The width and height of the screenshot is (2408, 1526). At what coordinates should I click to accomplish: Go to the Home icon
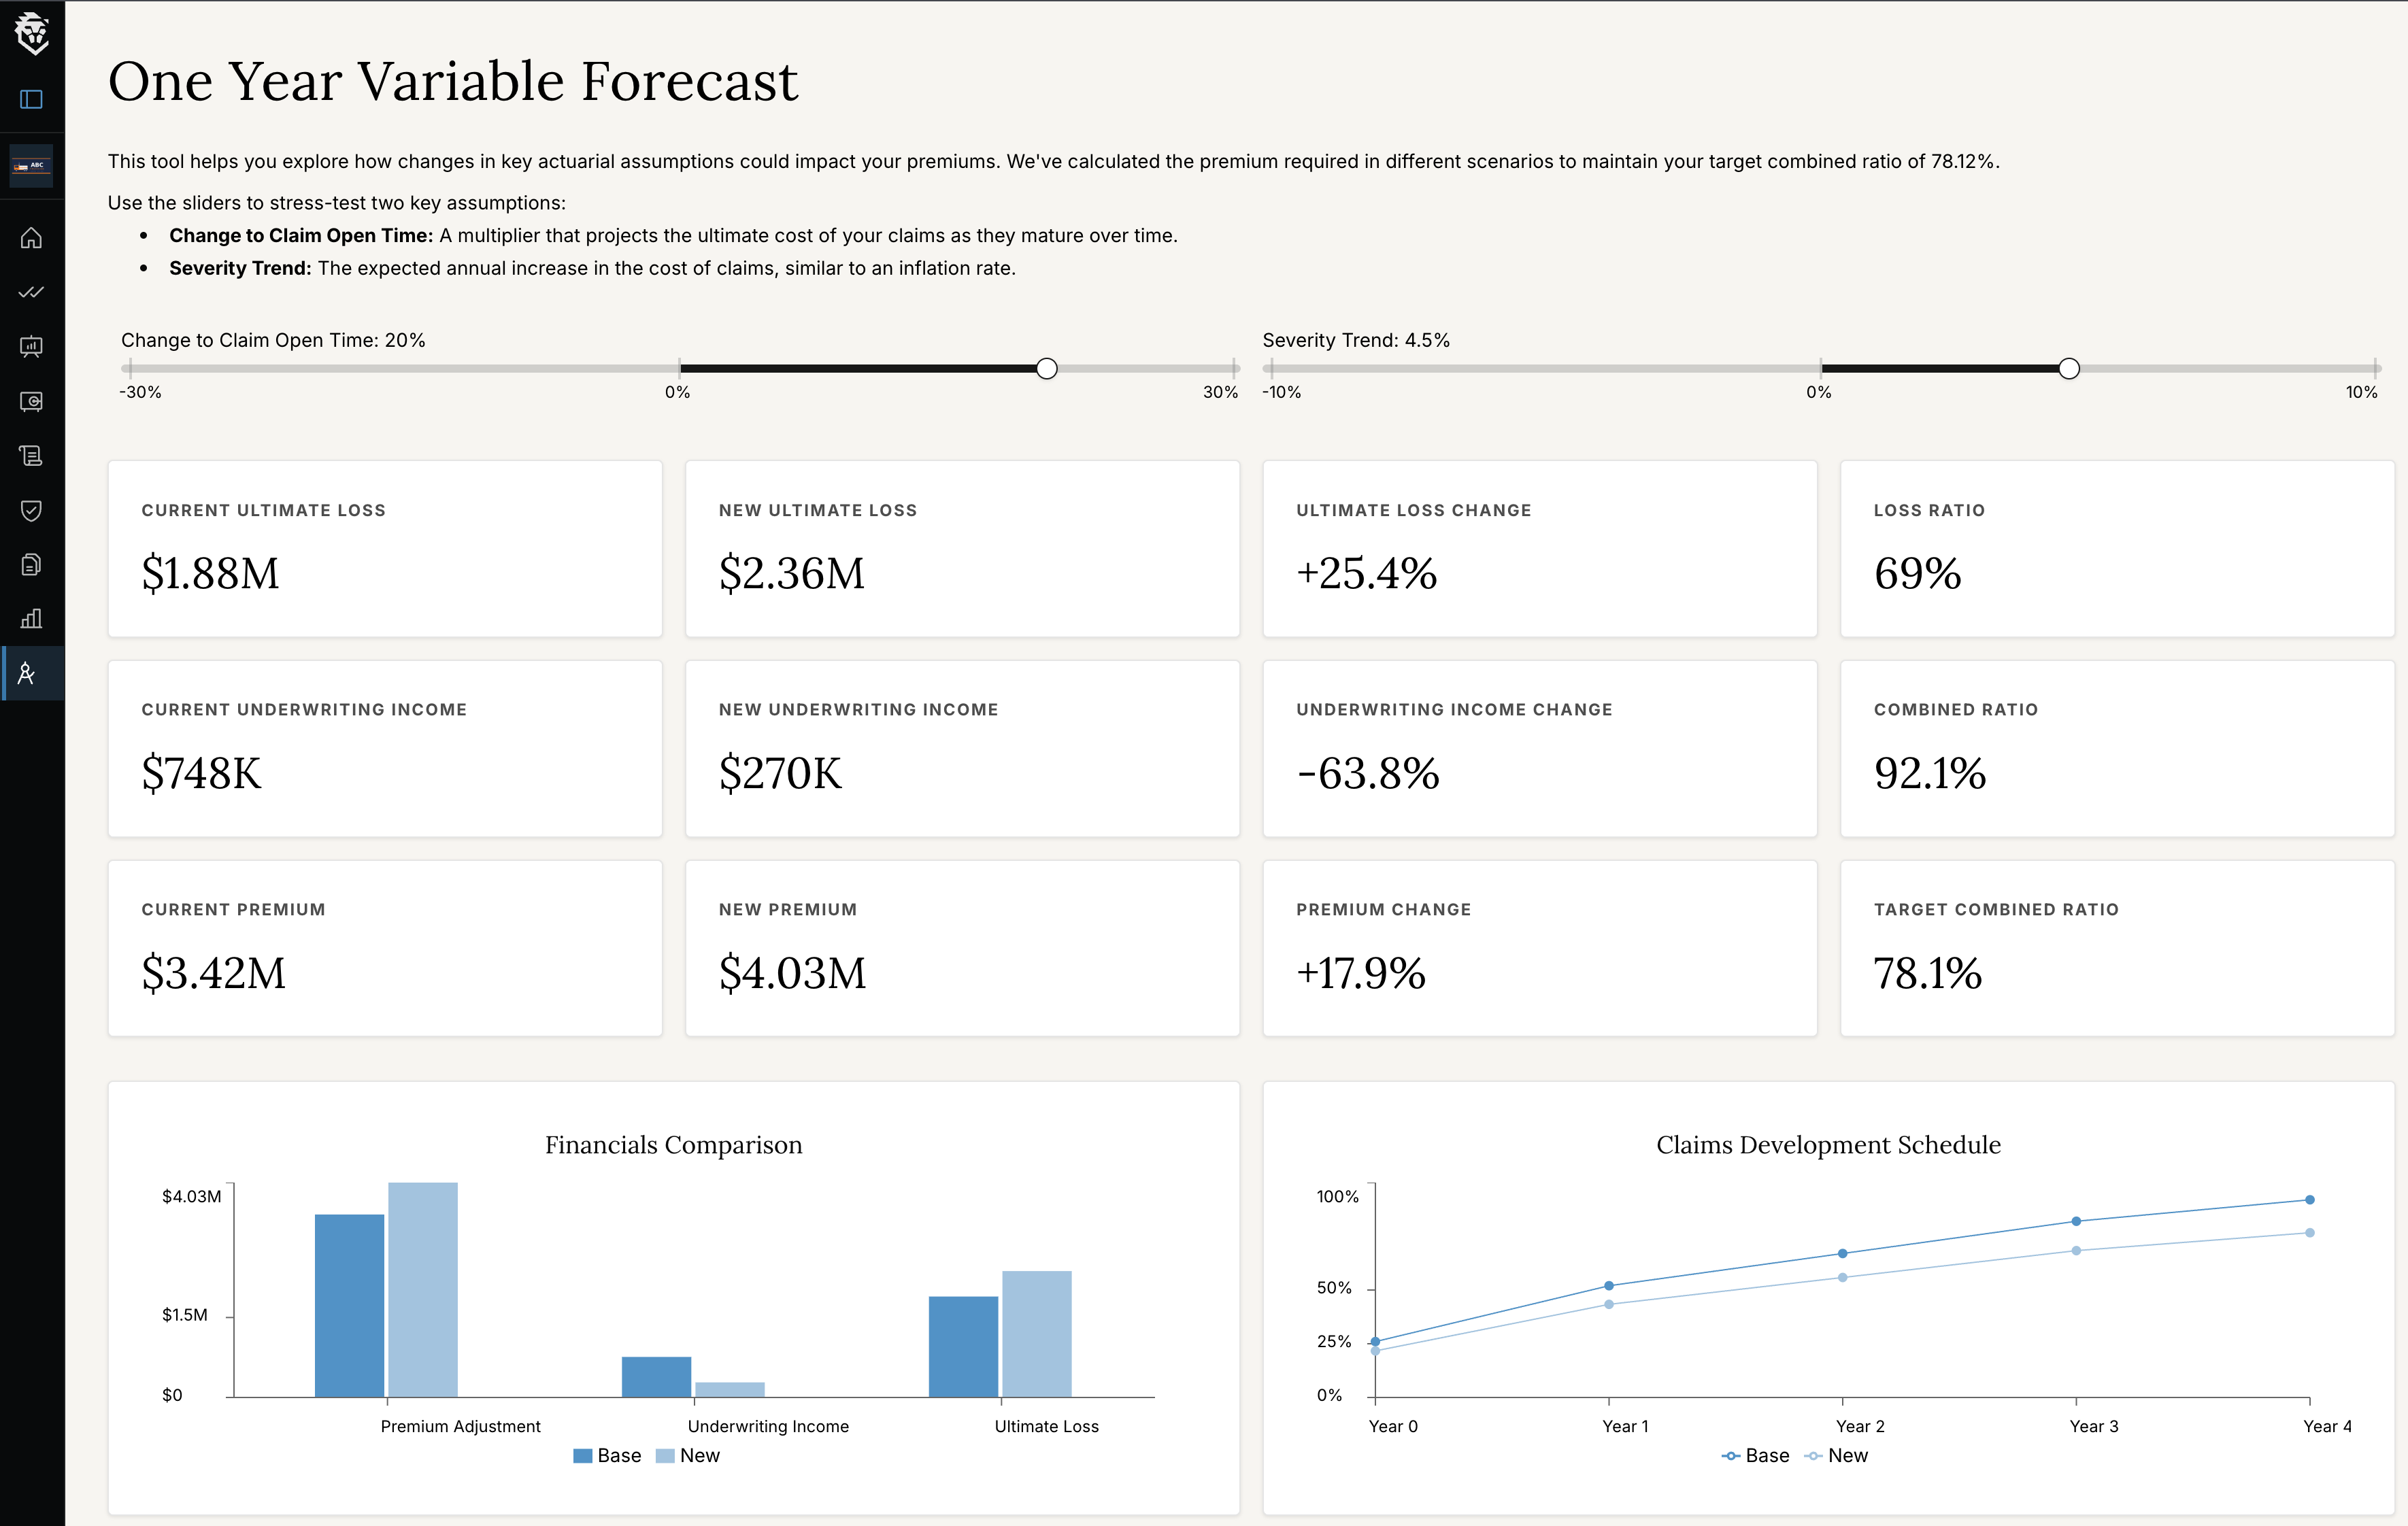tap(32, 238)
